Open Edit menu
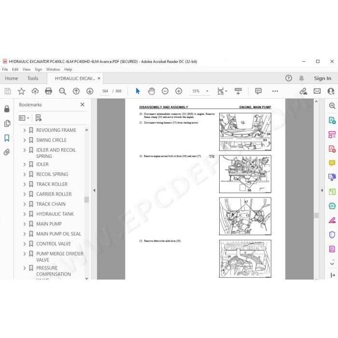The width and height of the screenshot is (338, 338). click(15, 70)
